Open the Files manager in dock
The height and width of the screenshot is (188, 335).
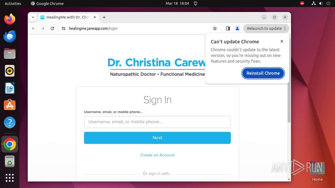click(x=10, y=54)
